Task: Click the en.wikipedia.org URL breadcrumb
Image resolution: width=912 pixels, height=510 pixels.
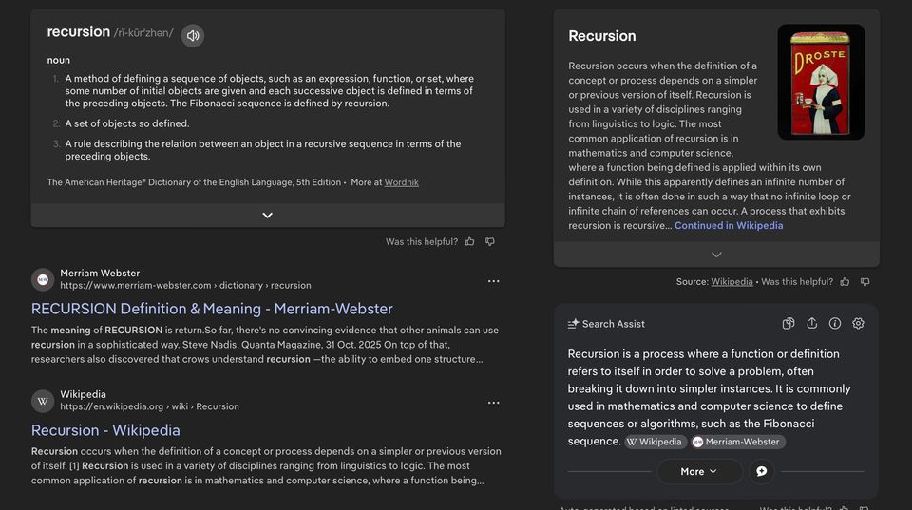Action: (149, 406)
